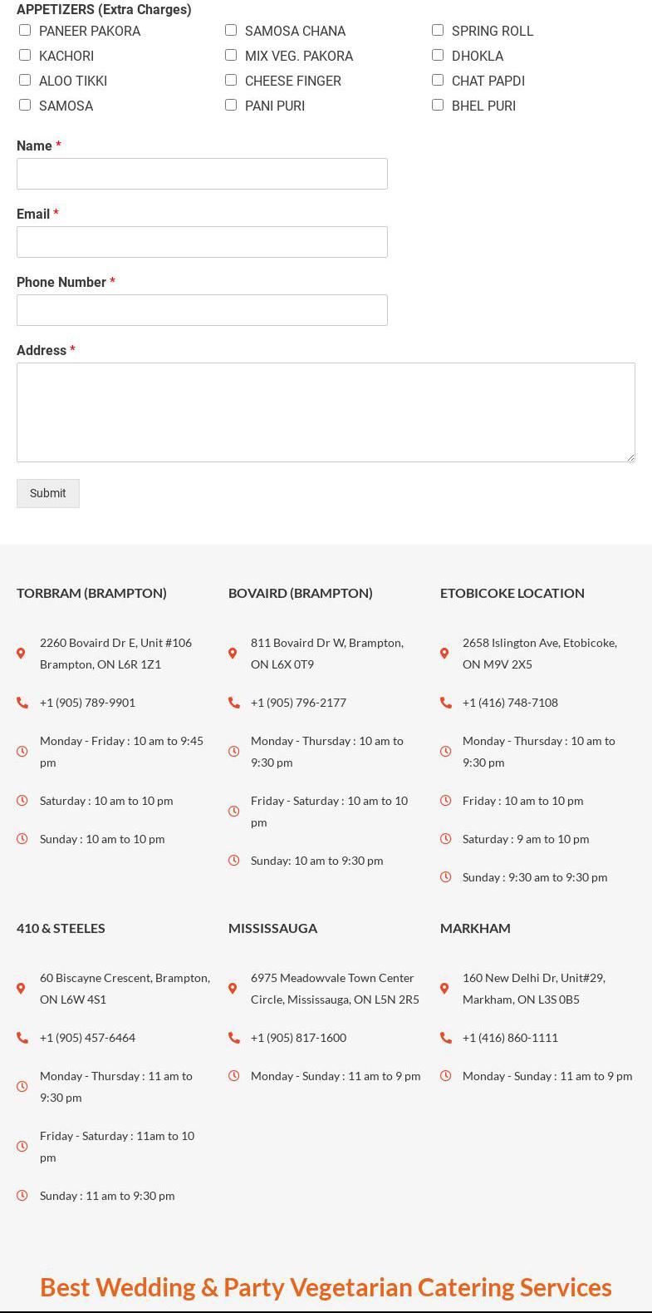Call the Torbram number +1 (905) 789-9901
This screenshot has height=1313, width=652.
87,703
